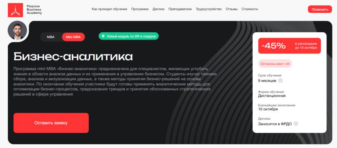Click the Срок обучения label
The height and width of the screenshot is (148, 337).
(x=270, y=75)
